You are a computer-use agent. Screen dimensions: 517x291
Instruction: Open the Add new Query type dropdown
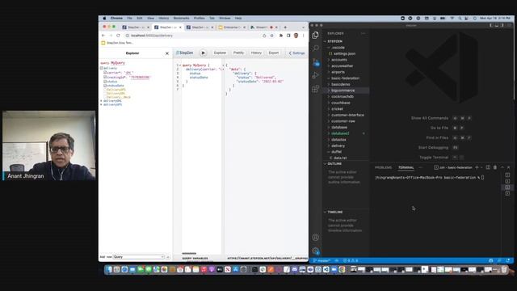[138, 257]
